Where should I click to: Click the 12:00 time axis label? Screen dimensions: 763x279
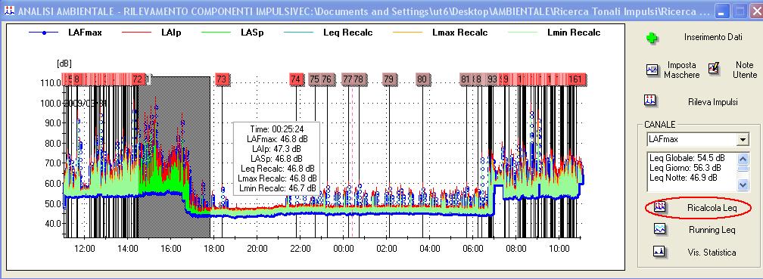coord(84,248)
